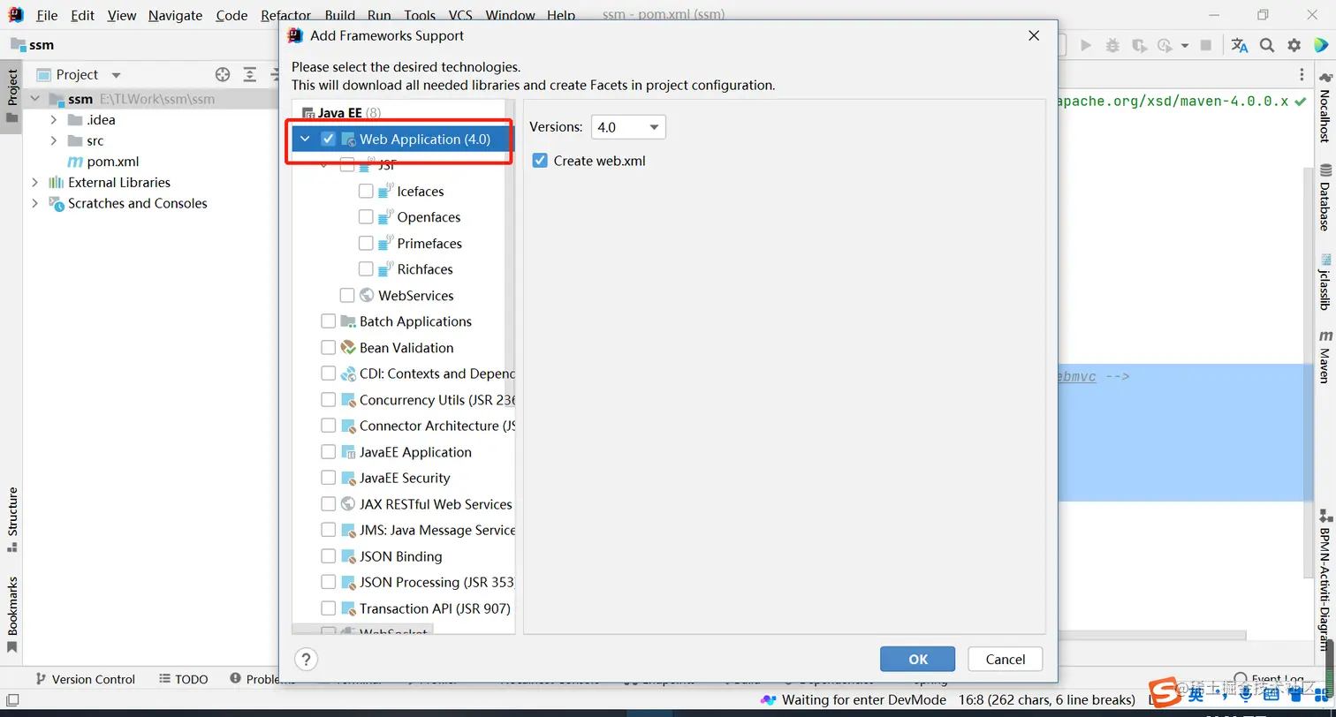Expand the .idea folder
The width and height of the screenshot is (1336, 717).
tap(53, 120)
